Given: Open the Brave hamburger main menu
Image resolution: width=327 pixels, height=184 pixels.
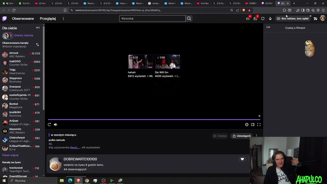Looking at the screenshot, I should point(323,10).
